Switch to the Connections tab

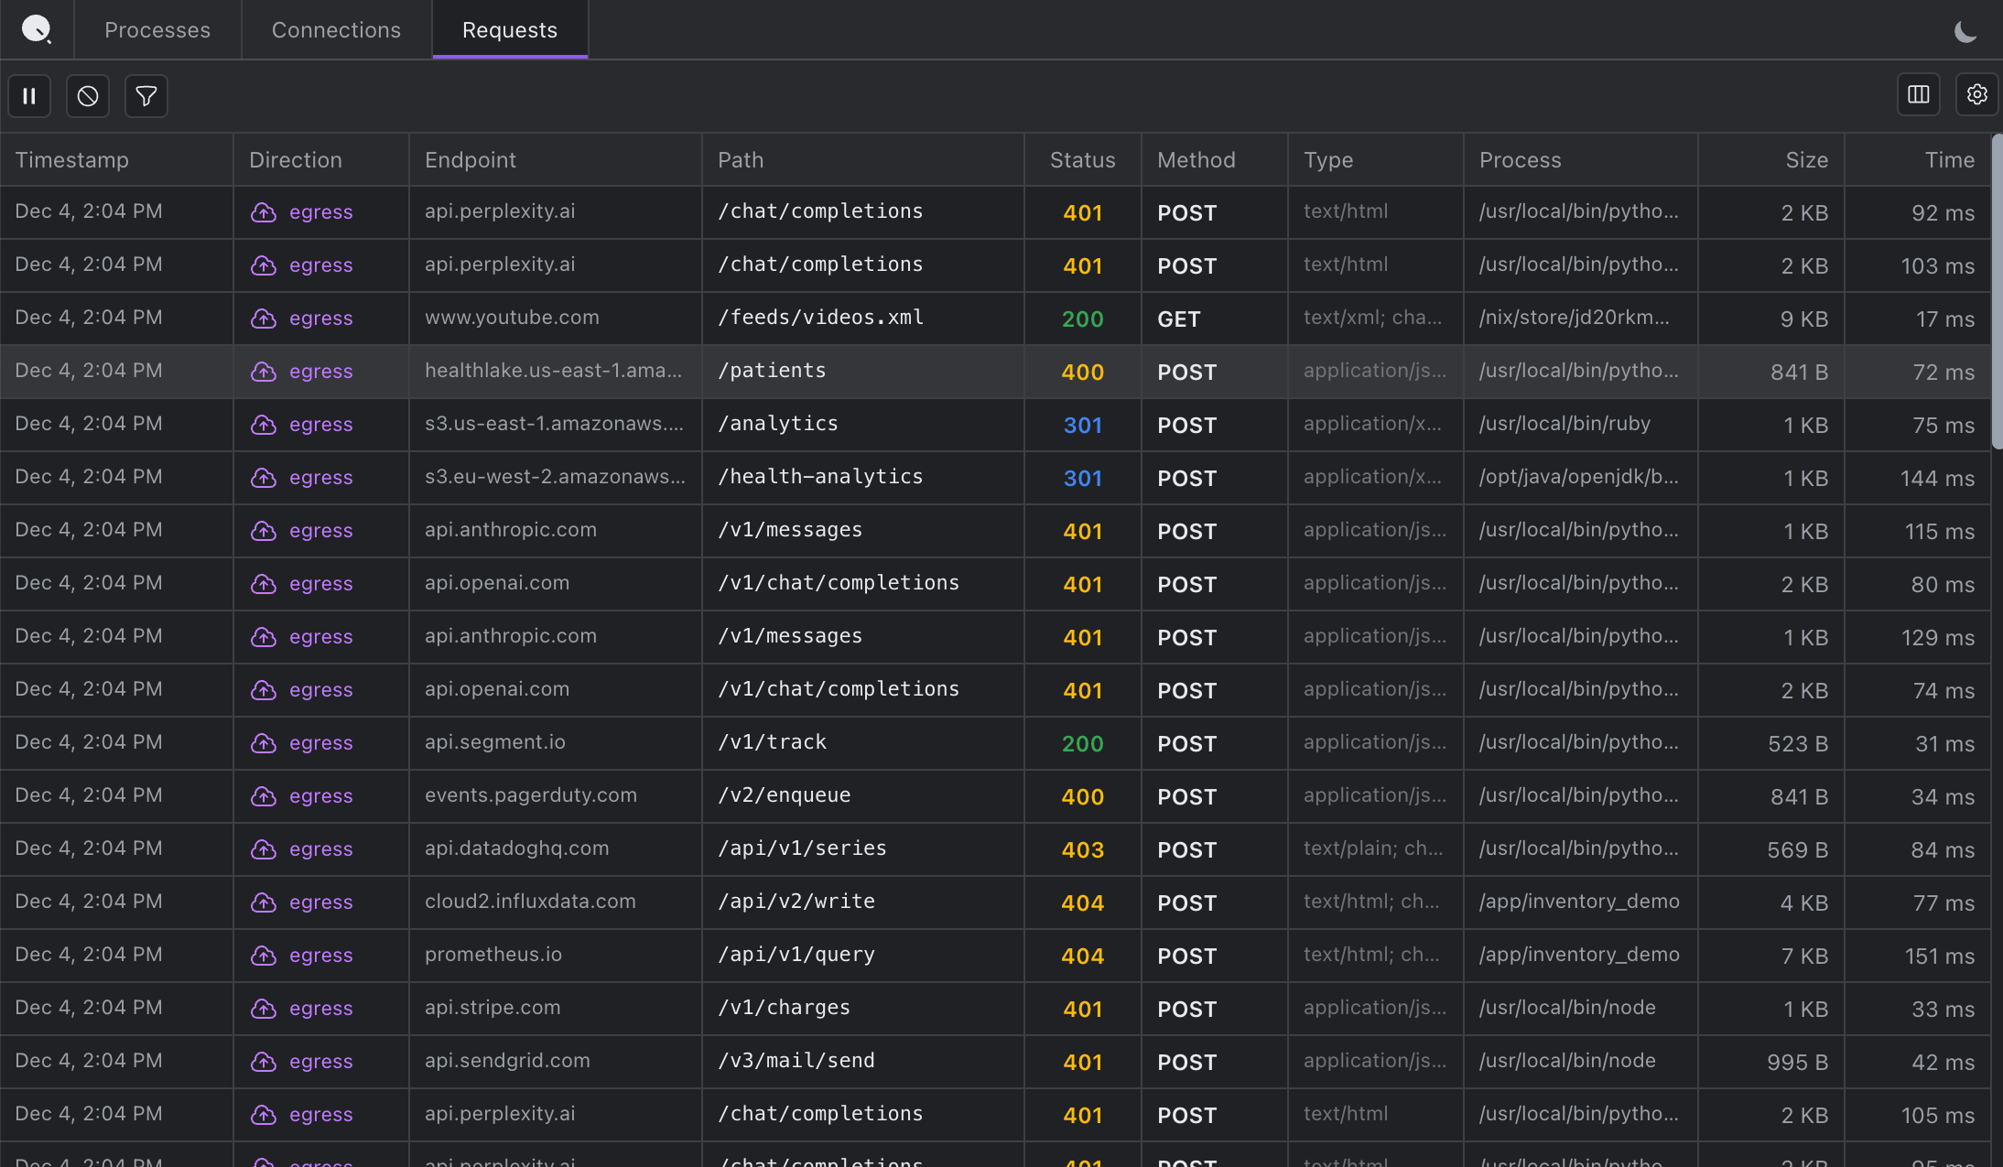[336, 30]
